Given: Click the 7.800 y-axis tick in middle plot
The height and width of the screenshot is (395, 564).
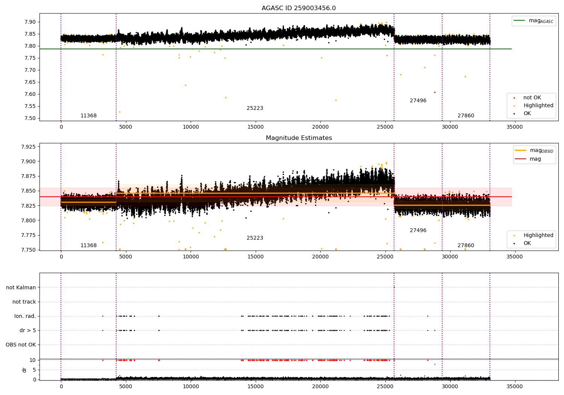Looking at the screenshot, I should [x=28, y=220].
